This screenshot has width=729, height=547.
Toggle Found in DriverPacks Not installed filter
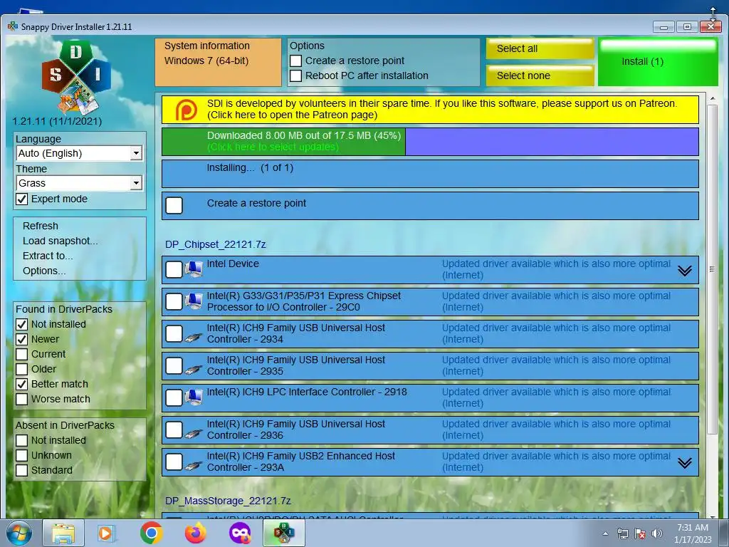pyautogui.click(x=22, y=324)
